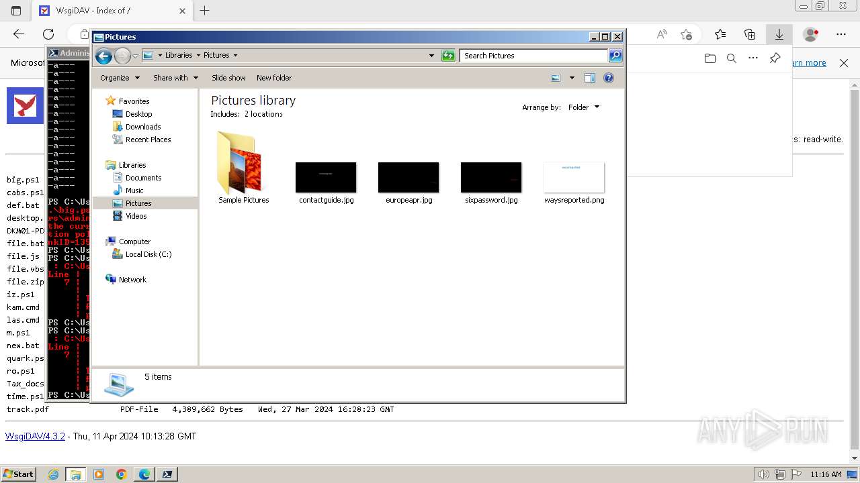Open the Share with menu
This screenshot has width=860, height=483.
[175, 78]
